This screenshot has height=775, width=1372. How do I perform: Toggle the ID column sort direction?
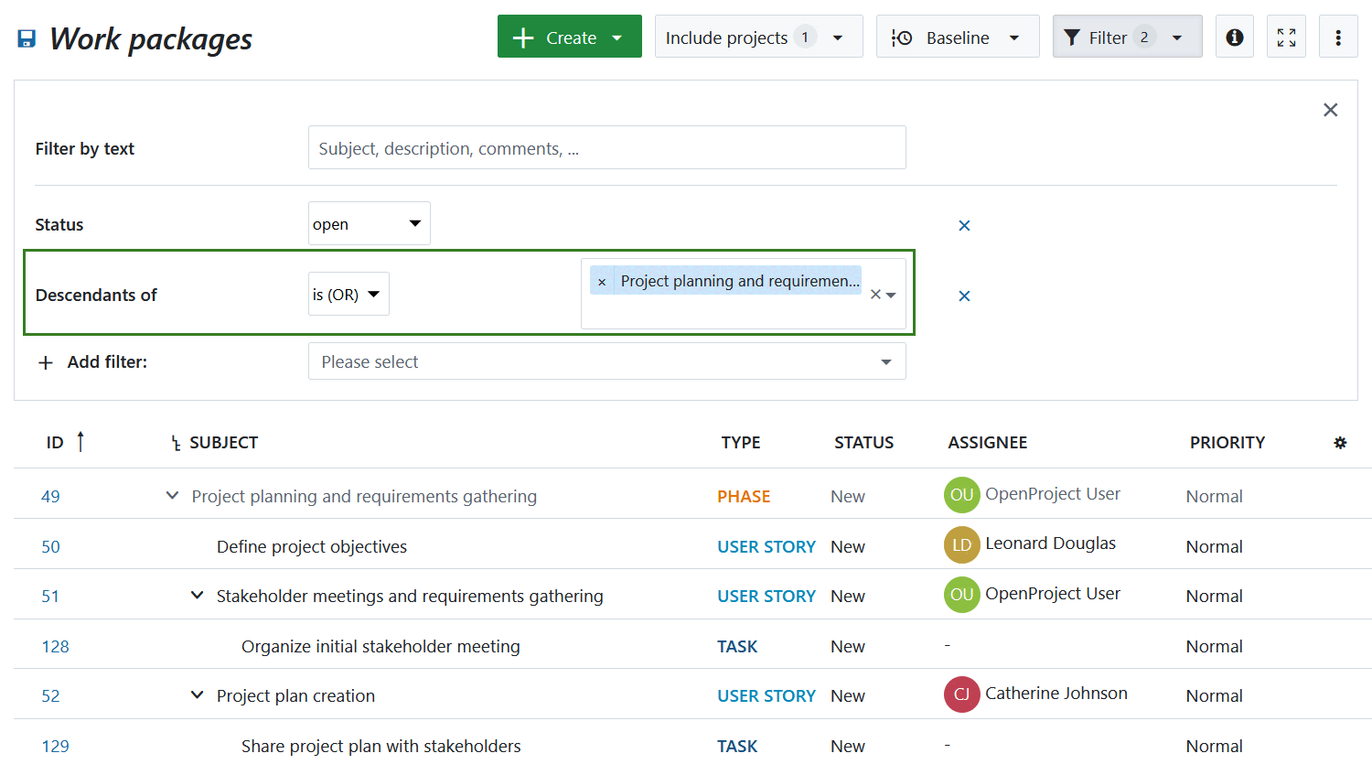click(x=80, y=441)
